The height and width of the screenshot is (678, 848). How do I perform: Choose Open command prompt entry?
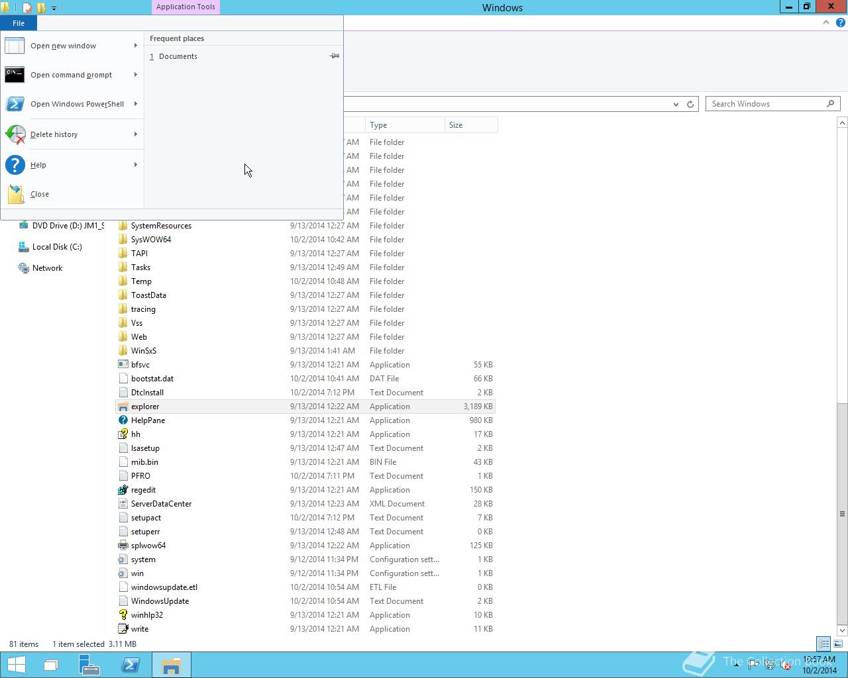point(72,75)
